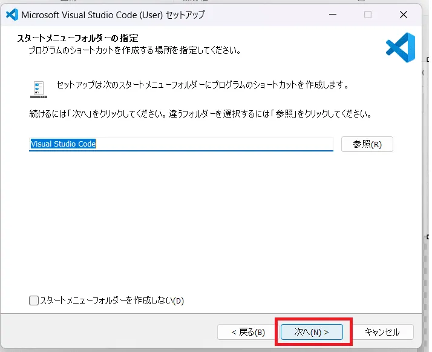Click heading スタートメニューフォルダーの指定
This screenshot has width=432, height=352.
(77, 38)
